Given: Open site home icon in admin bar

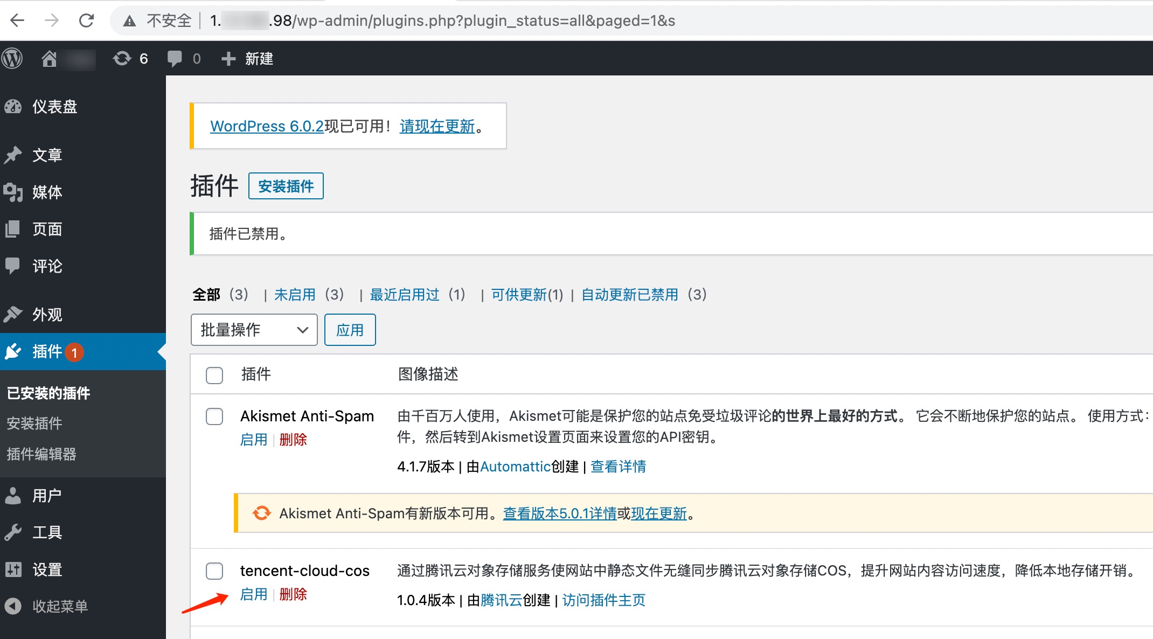Looking at the screenshot, I should (x=50, y=58).
